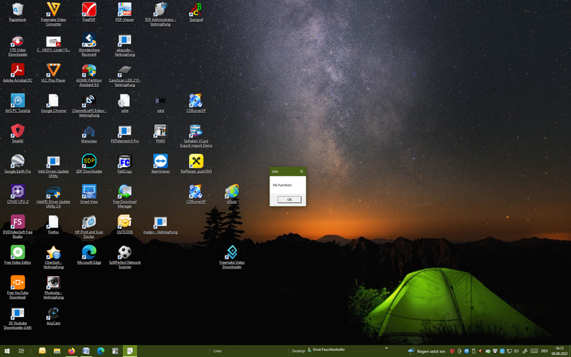Select the ChanSort shortcut icon
The width and height of the screenshot is (571, 357).
point(53,257)
